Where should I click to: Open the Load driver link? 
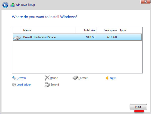[x=24, y=85]
